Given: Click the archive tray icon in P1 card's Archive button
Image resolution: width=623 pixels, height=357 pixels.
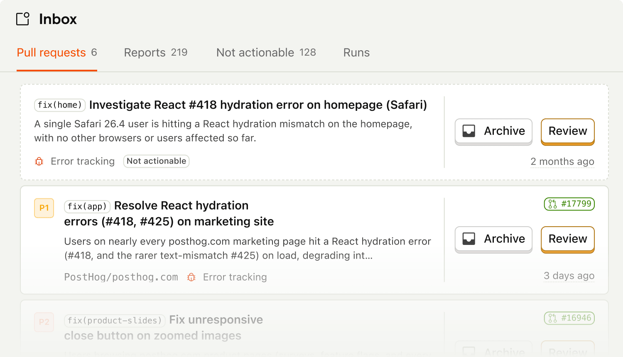Looking at the screenshot, I should 469,239.
